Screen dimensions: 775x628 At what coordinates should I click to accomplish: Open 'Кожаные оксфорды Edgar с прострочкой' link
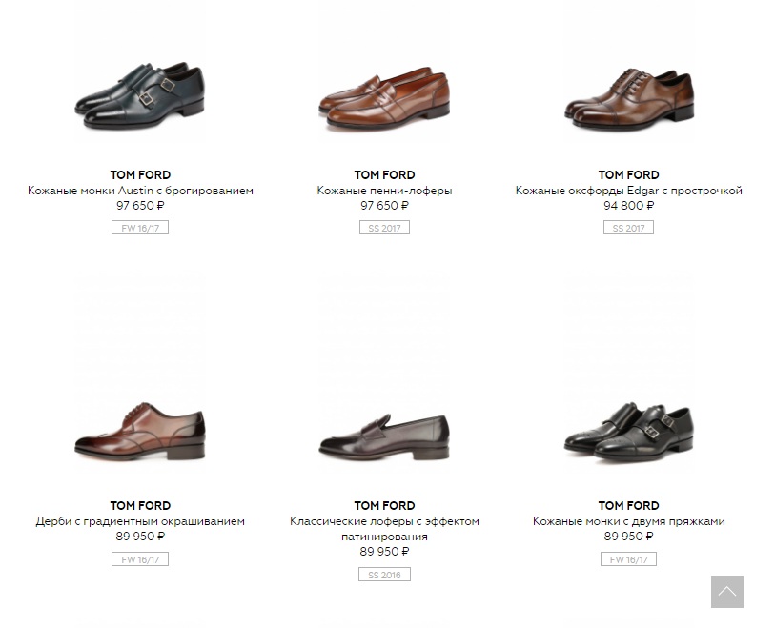(628, 191)
